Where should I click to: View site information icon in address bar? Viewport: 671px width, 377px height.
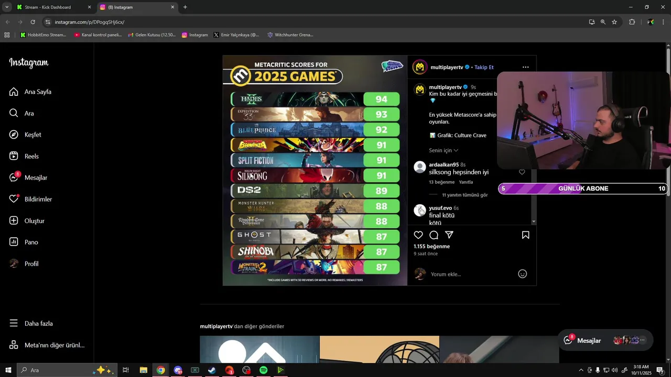(48, 22)
